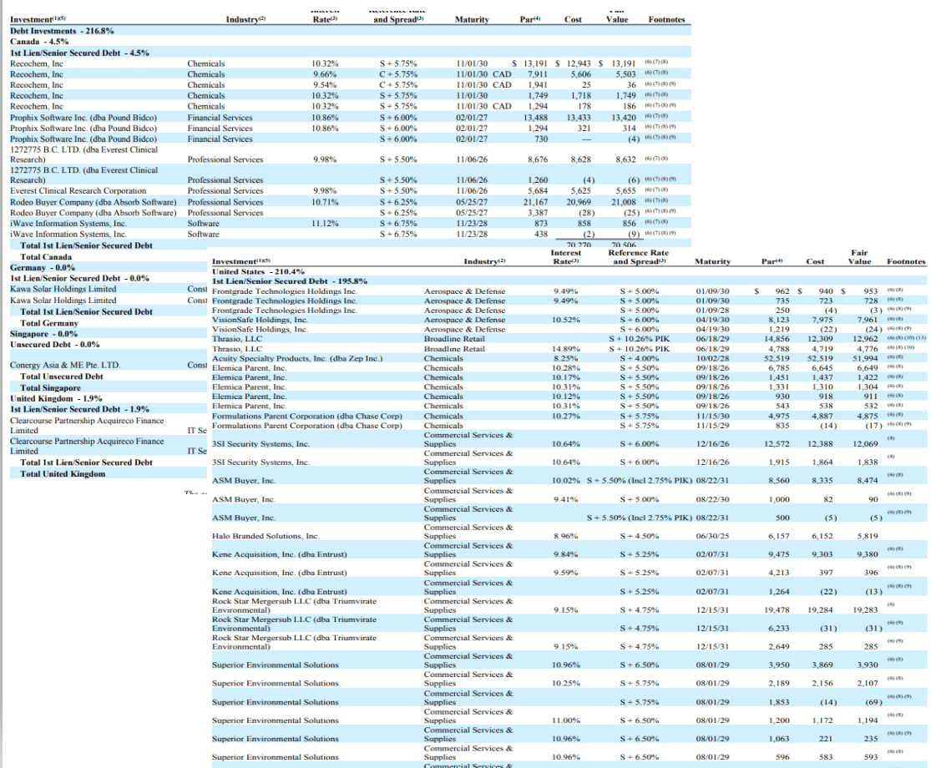
Task: Click the Cost column header
Action: tap(573, 19)
